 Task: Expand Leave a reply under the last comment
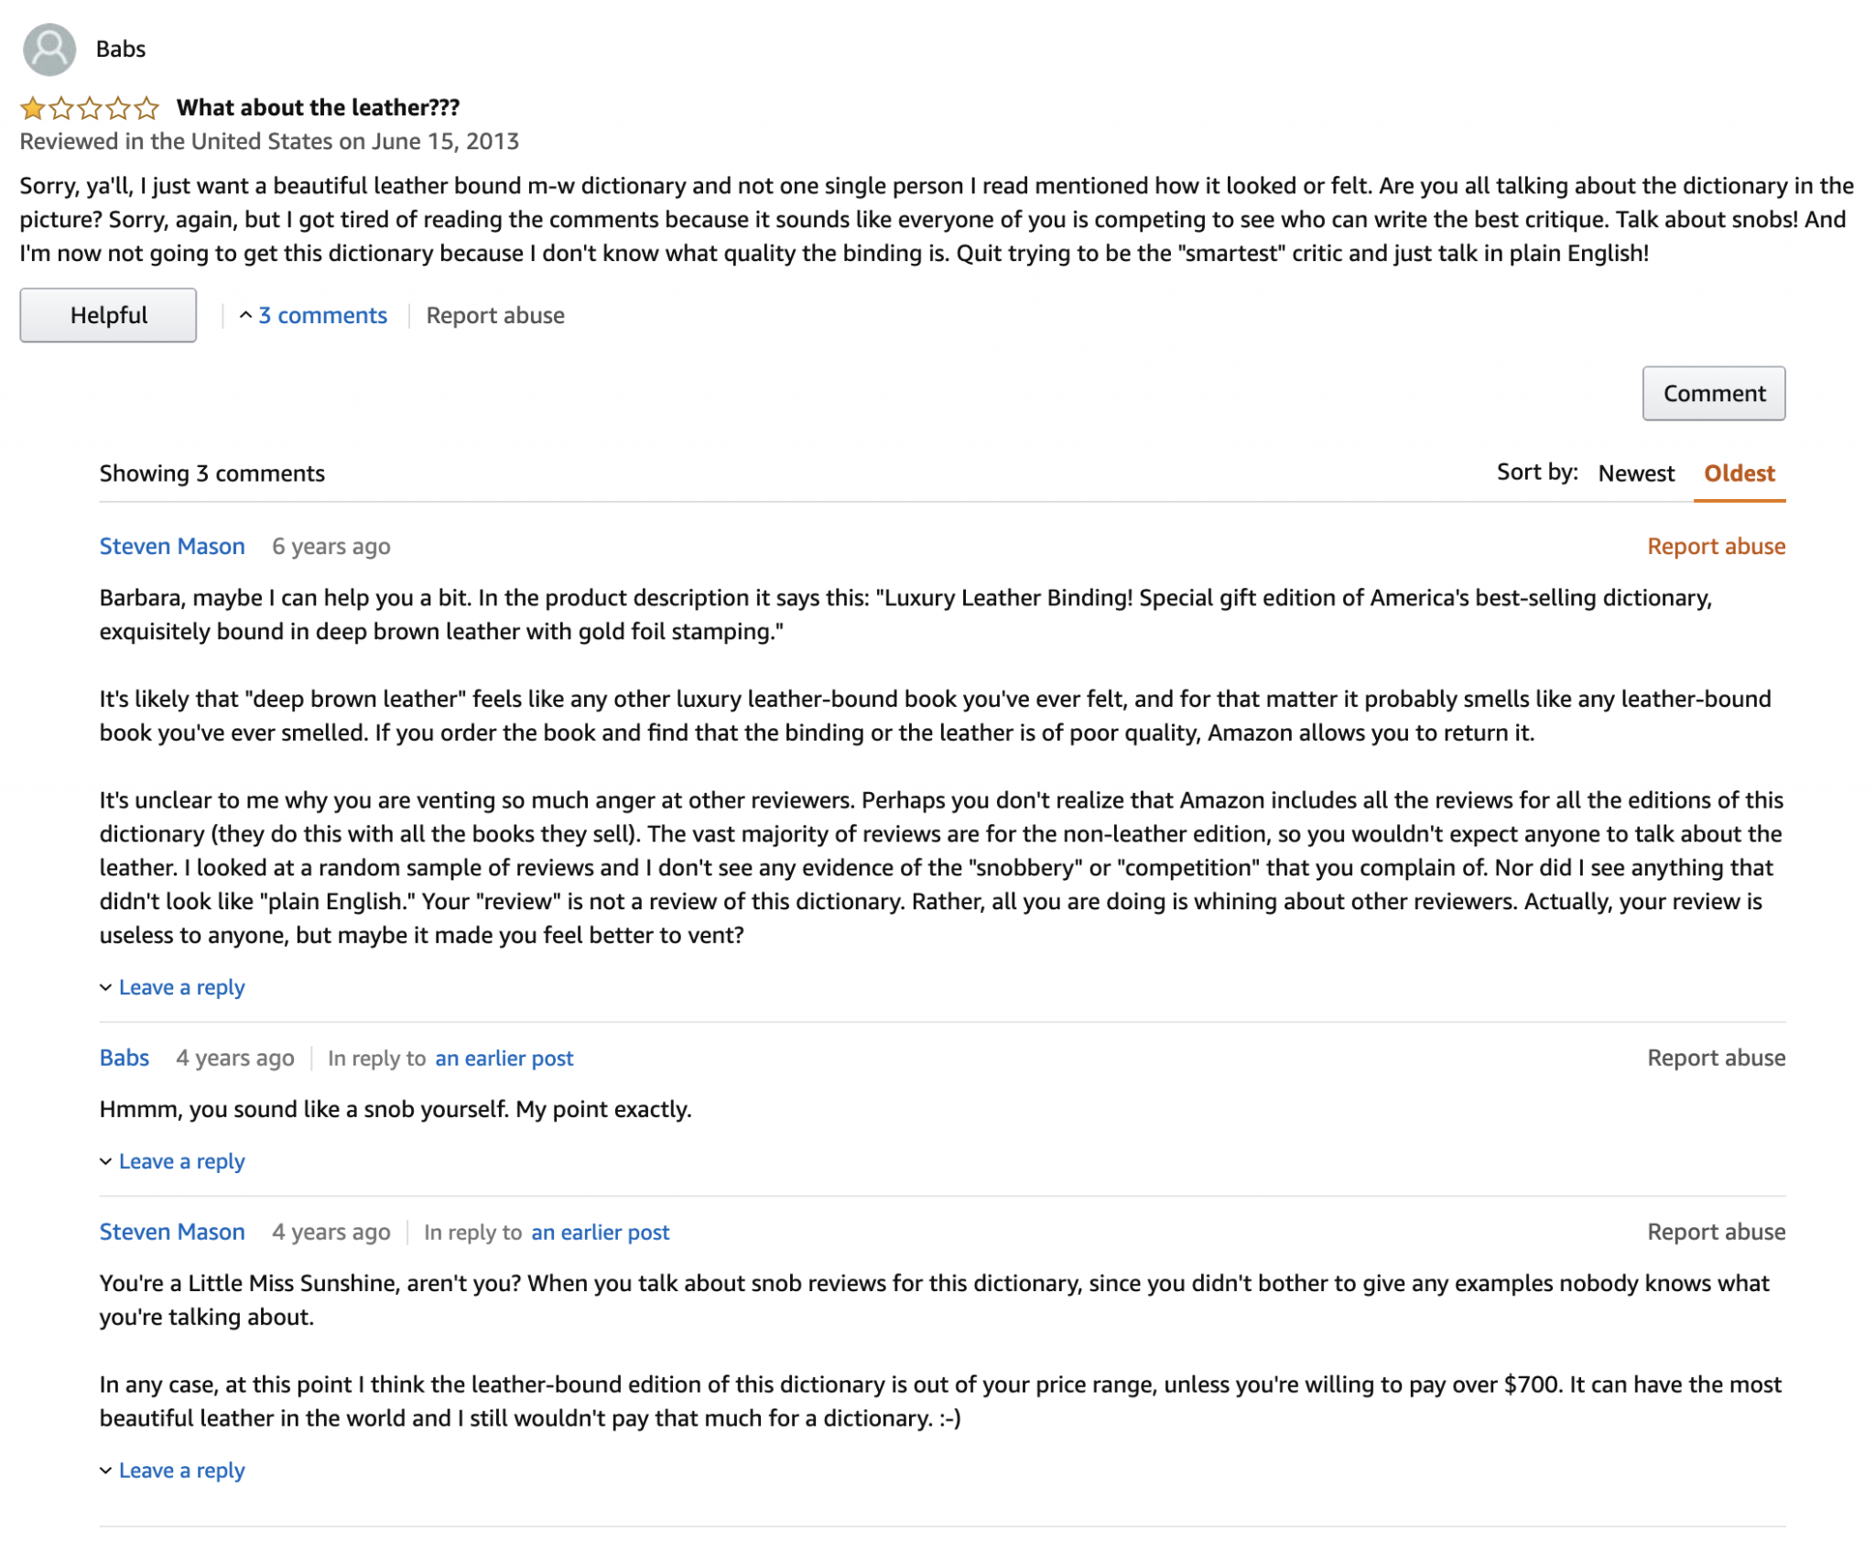[181, 1470]
